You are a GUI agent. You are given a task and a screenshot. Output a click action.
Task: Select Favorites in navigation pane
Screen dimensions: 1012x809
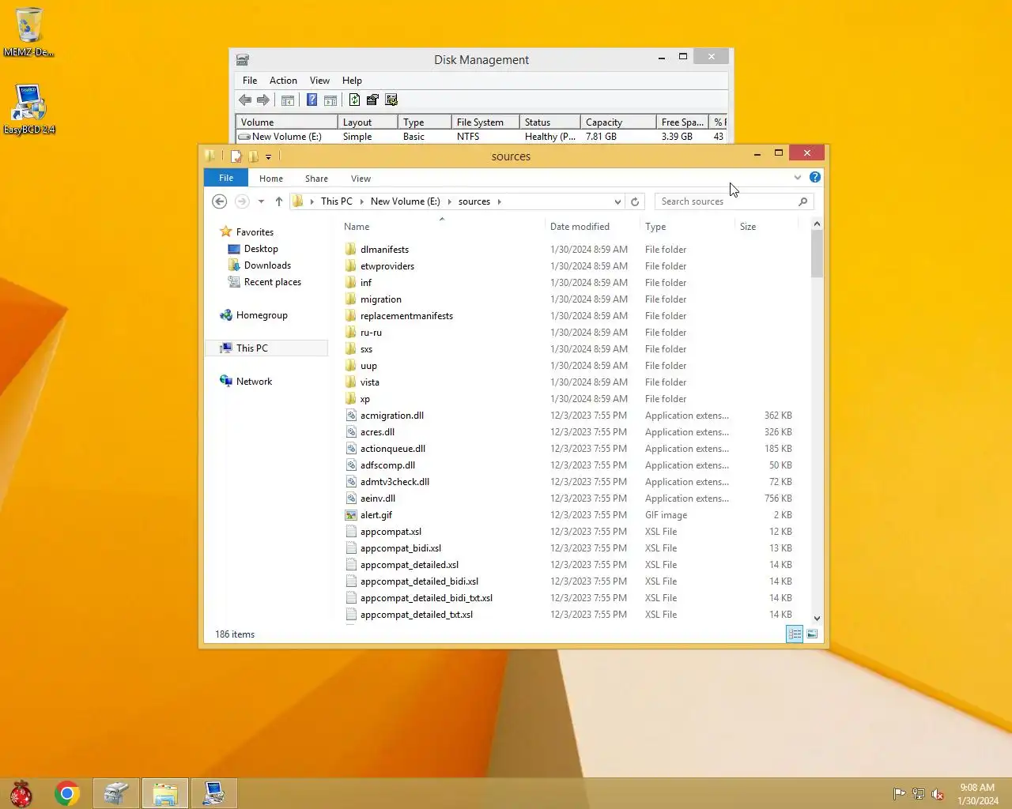click(x=255, y=232)
